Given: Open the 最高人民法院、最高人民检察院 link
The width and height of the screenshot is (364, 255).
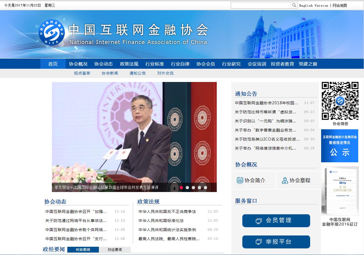Looking at the screenshot, I should [169, 239].
